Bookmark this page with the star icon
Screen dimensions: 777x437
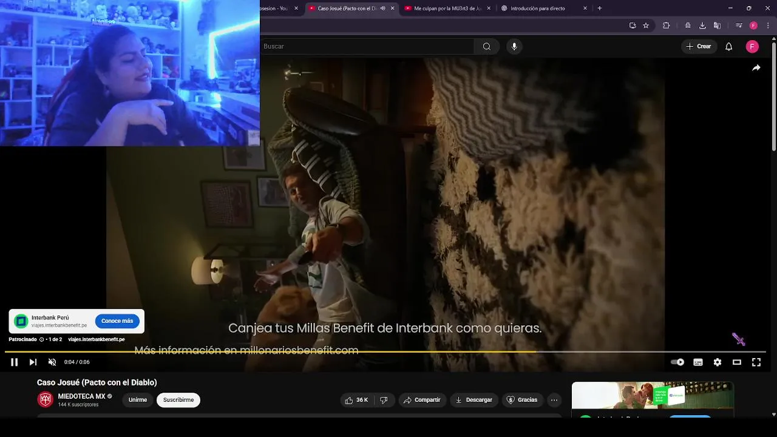click(x=646, y=25)
